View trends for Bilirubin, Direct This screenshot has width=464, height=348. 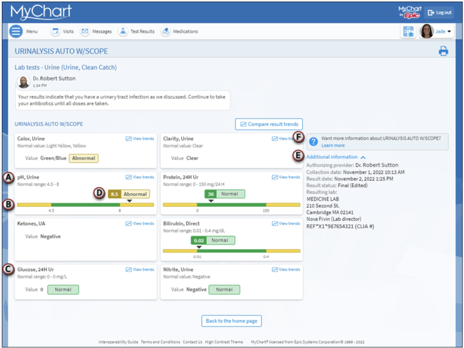(x=286, y=223)
